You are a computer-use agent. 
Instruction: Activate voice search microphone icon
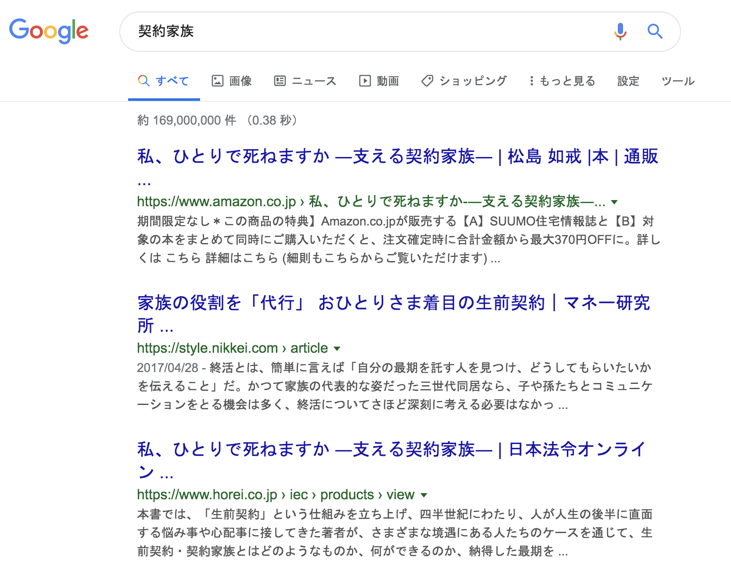tap(620, 31)
